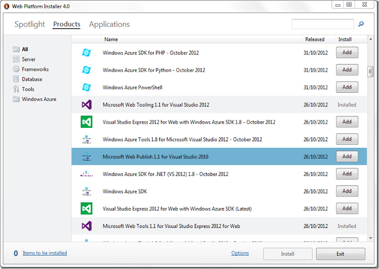Screen dimensions: 379x269
Task: Add Windows Azure Tools 1.8 for Visual Studio 2012
Action: (347, 139)
